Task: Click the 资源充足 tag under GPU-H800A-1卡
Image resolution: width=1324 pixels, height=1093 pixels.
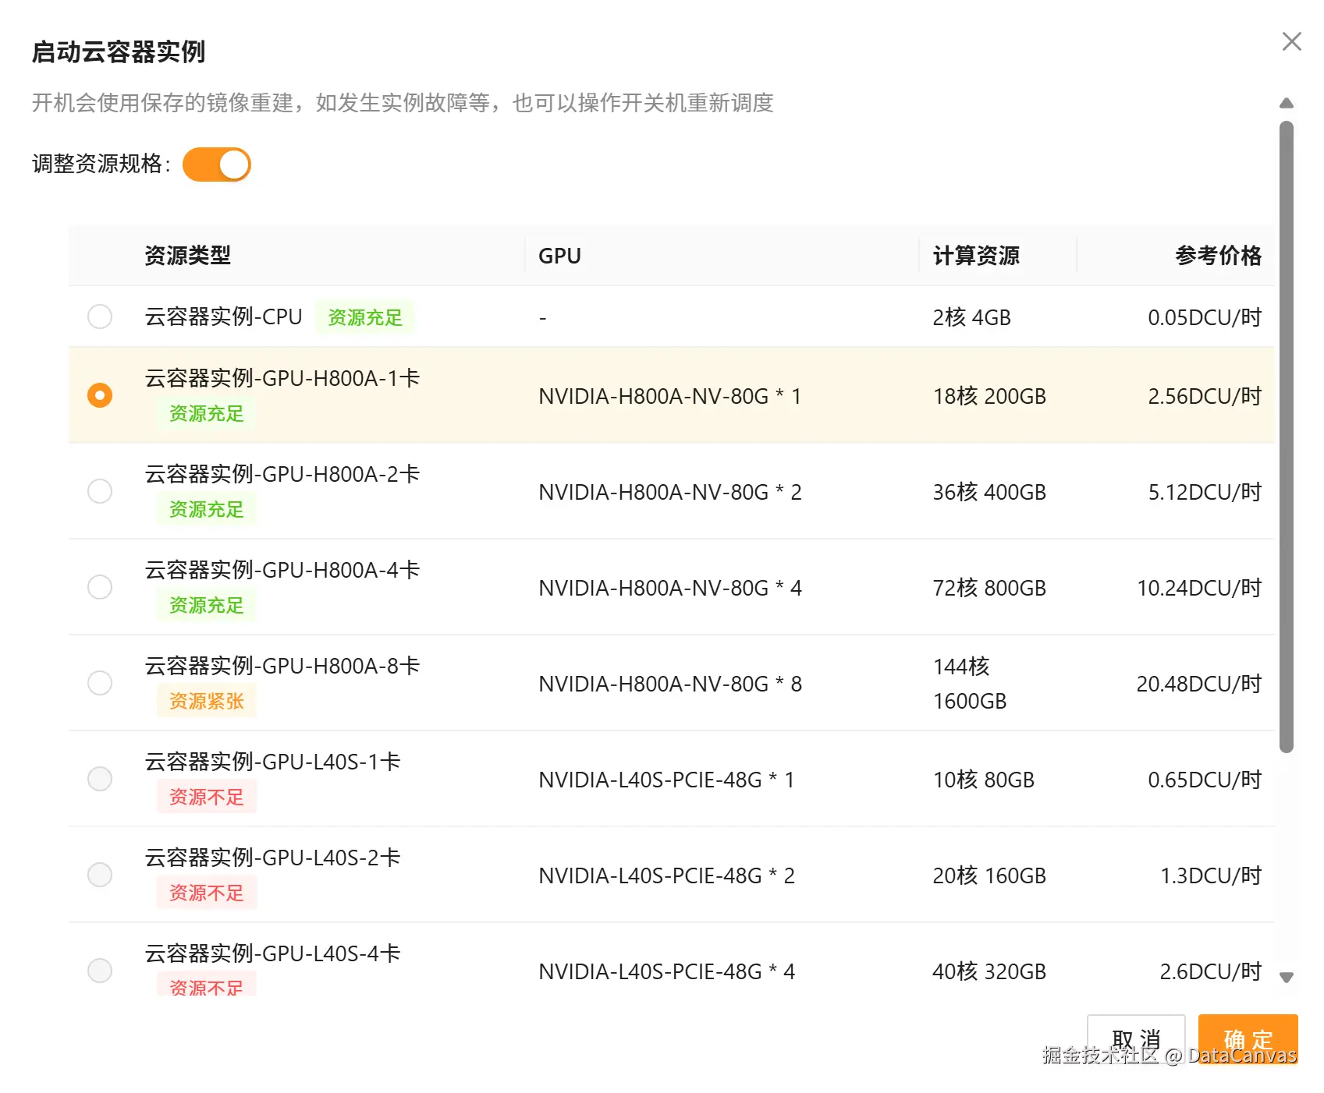Action: [x=207, y=413]
